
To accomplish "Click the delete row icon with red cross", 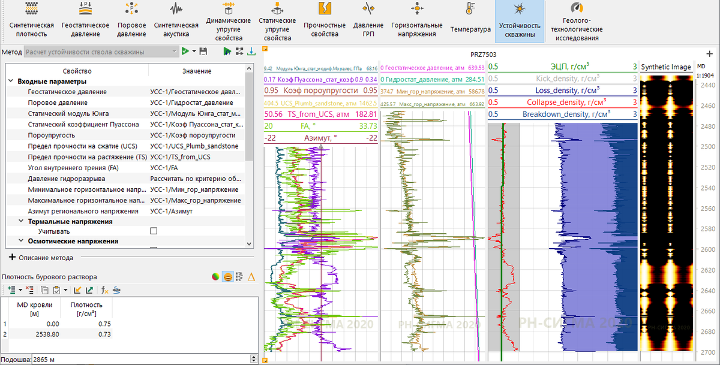I will click(x=29, y=290).
